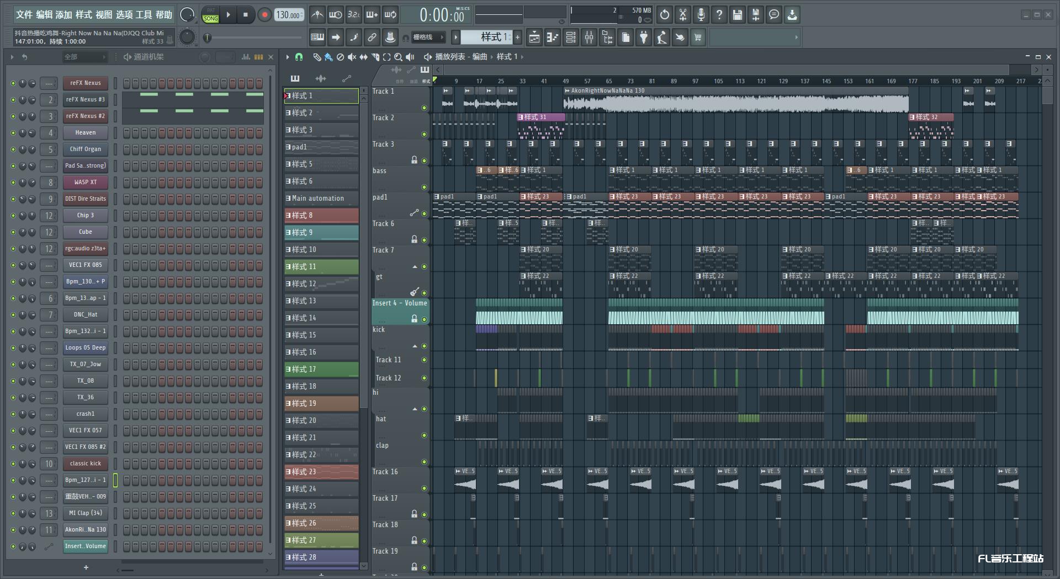Open the 帮助 (Help) menu
This screenshot has width=1060, height=579.
163,15
